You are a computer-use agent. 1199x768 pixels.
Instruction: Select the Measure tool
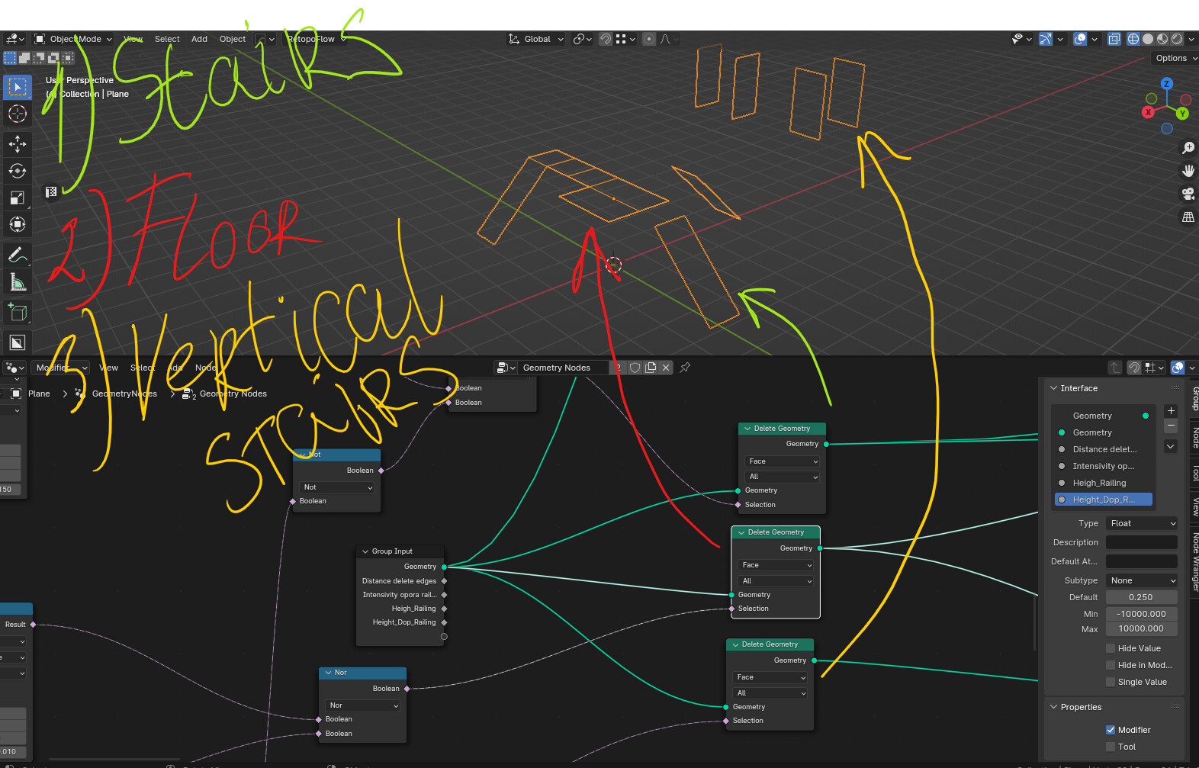tap(17, 282)
